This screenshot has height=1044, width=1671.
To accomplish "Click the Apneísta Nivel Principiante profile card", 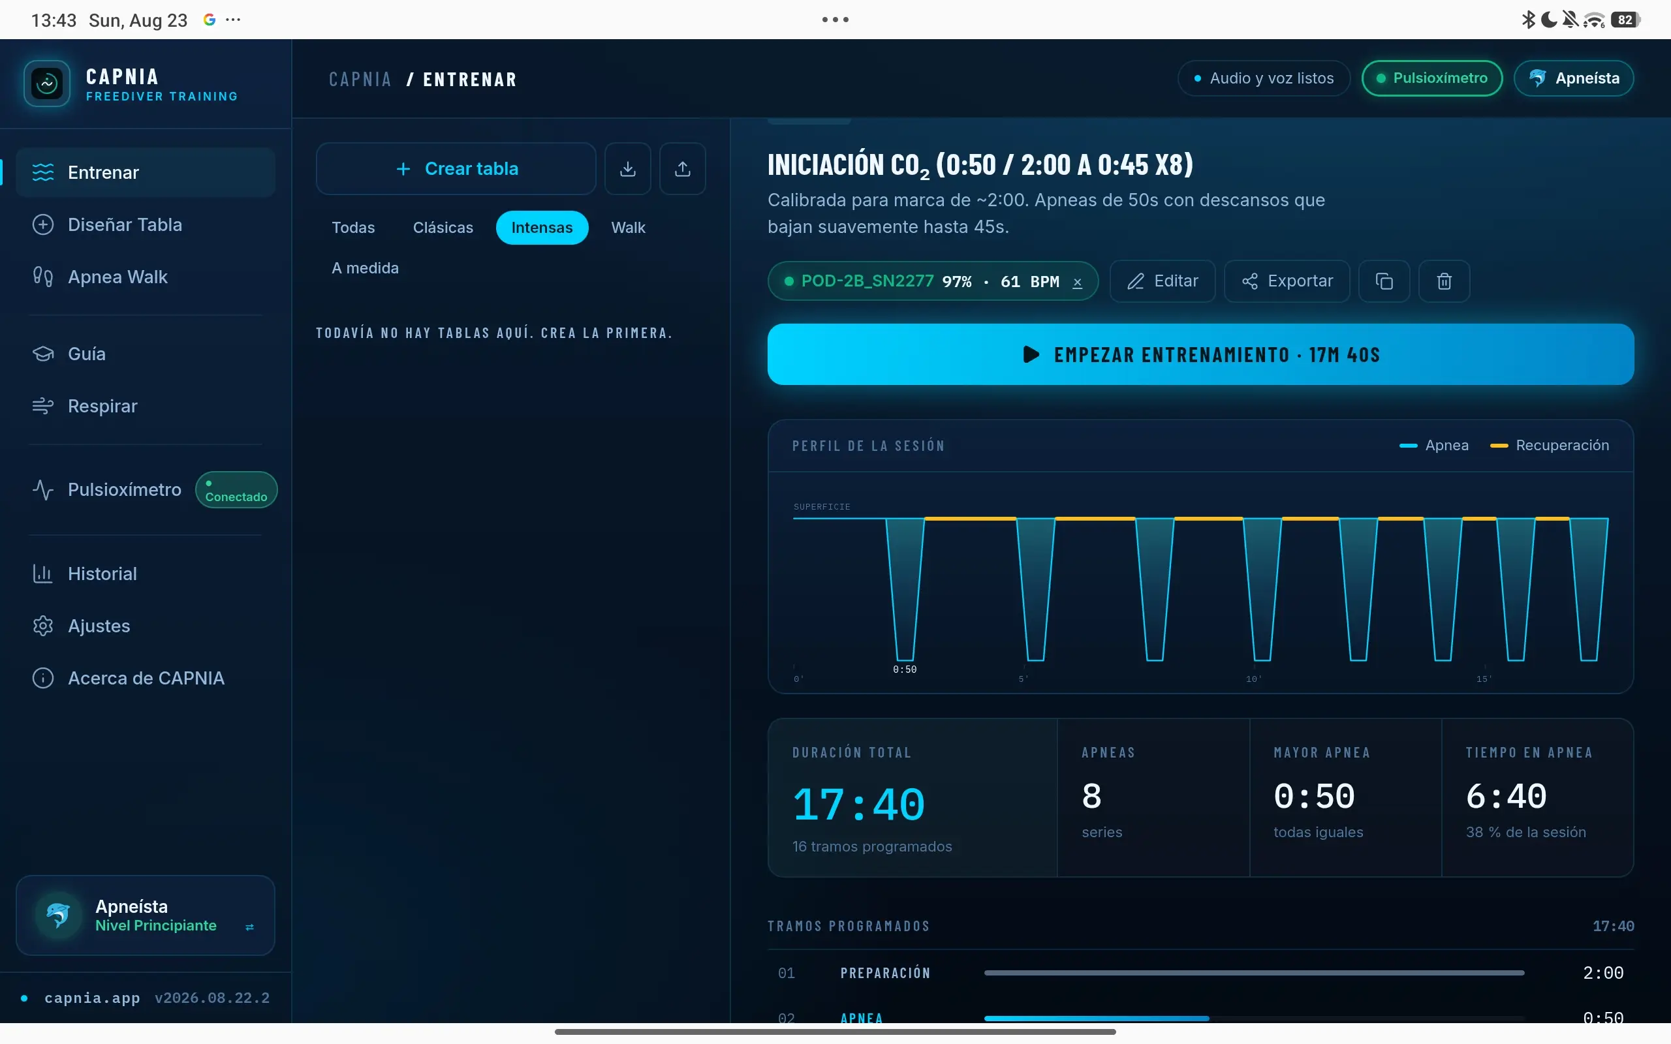I will pyautogui.click(x=146, y=915).
